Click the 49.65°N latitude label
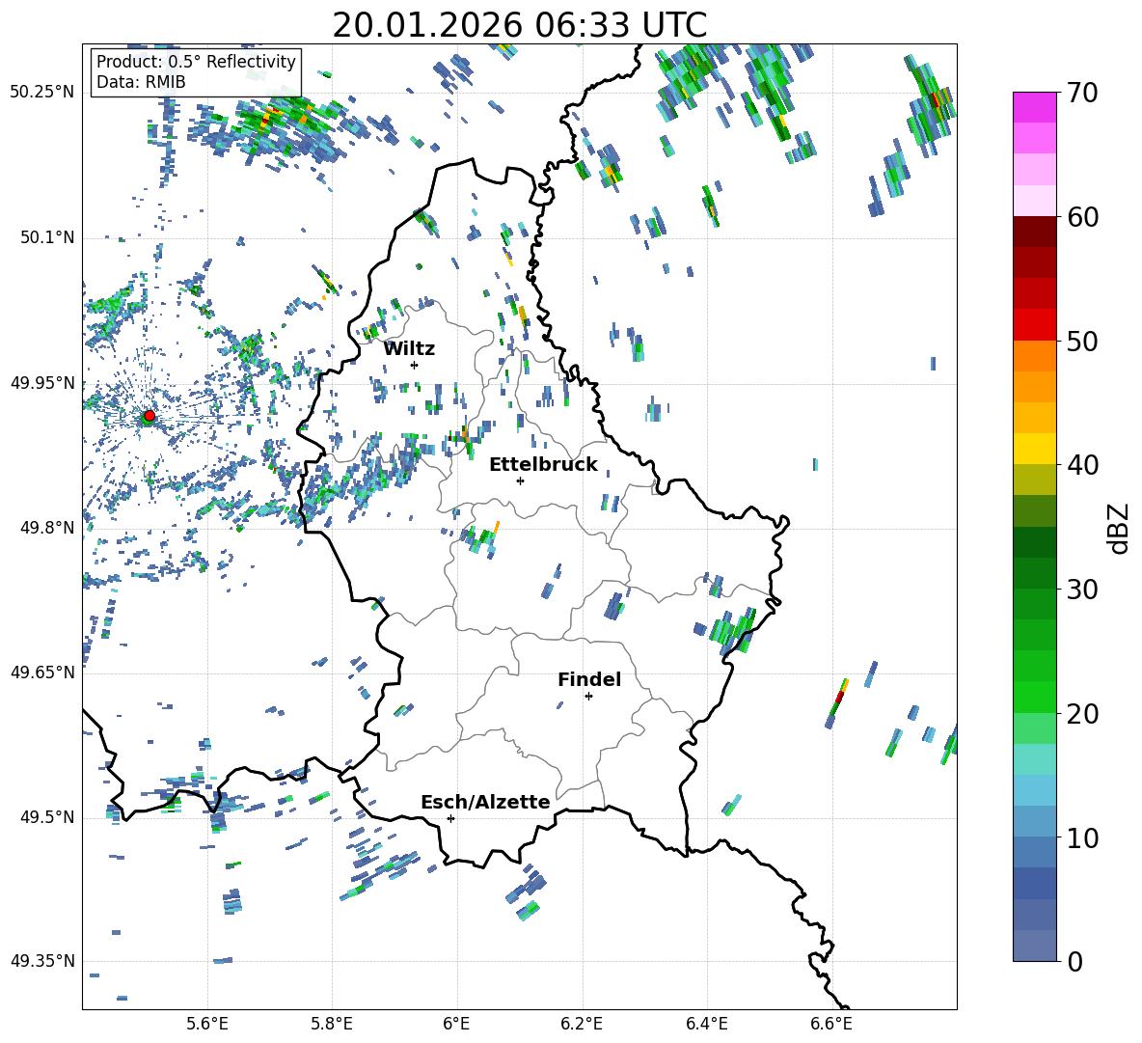Viewport: 1142px width, 1043px height. 42,672
